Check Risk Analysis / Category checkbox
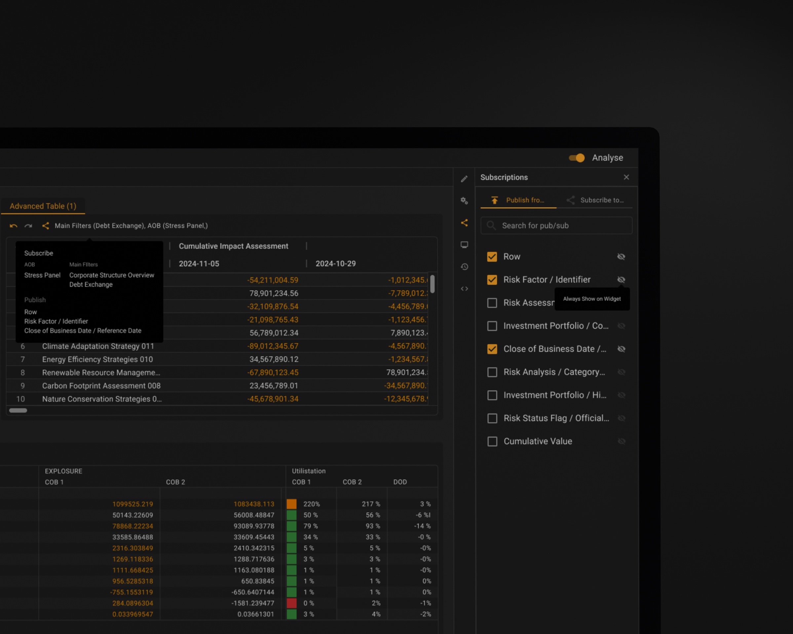Image resolution: width=793 pixels, height=634 pixels. (492, 372)
